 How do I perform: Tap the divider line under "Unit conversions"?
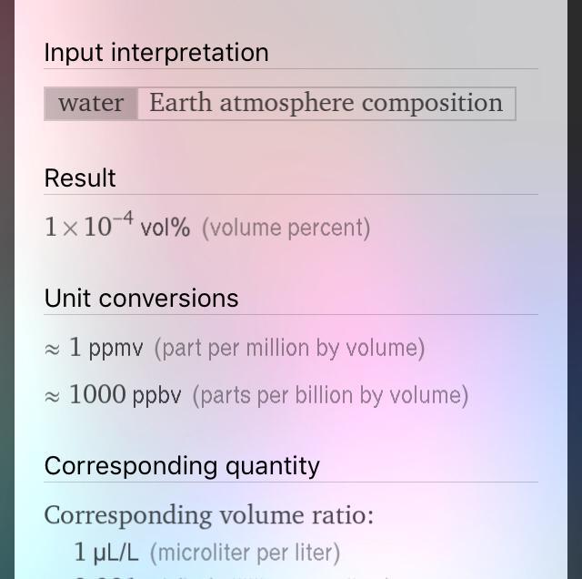coord(291,314)
